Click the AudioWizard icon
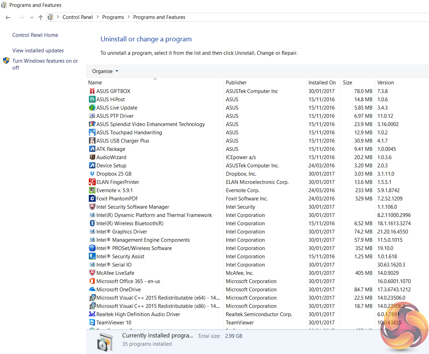 (x=92, y=157)
